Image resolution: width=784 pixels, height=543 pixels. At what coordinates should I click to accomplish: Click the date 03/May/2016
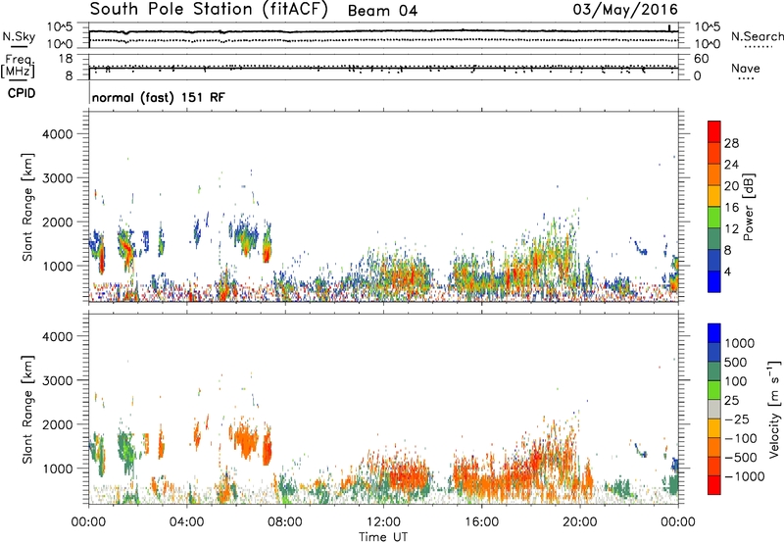point(625,10)
